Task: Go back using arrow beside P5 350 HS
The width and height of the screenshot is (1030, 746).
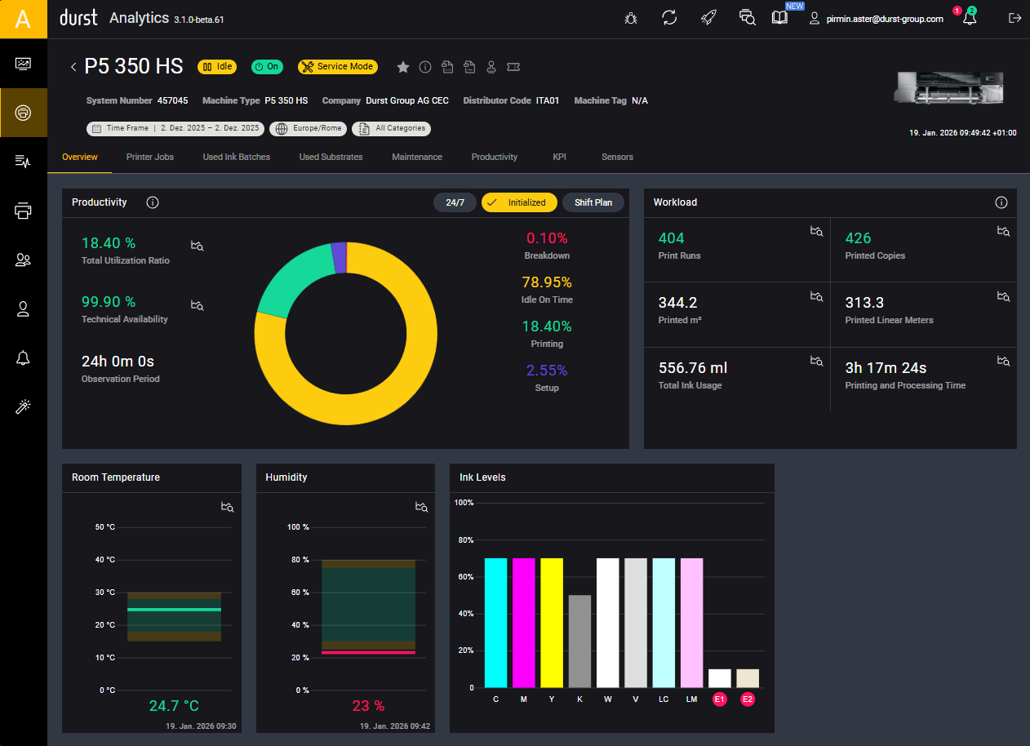Action: [73, 67]
